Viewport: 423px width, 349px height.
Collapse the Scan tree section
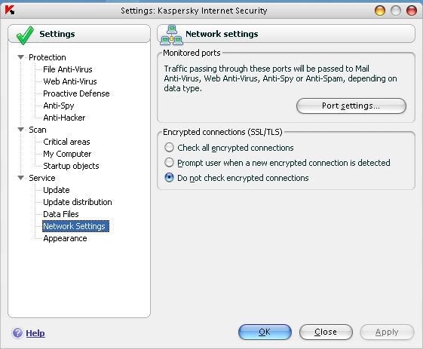21,130
